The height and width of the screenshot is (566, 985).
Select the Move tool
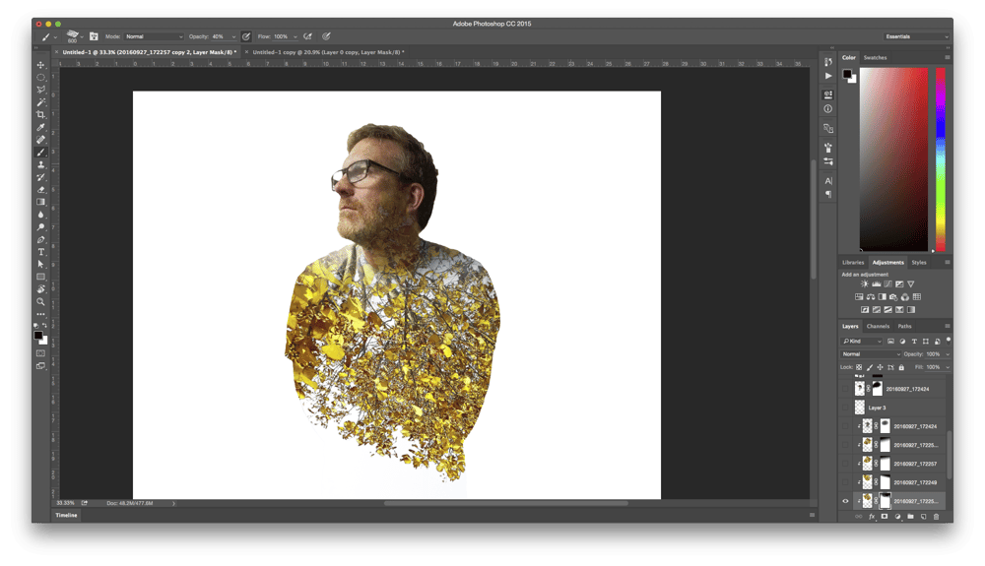40,65
